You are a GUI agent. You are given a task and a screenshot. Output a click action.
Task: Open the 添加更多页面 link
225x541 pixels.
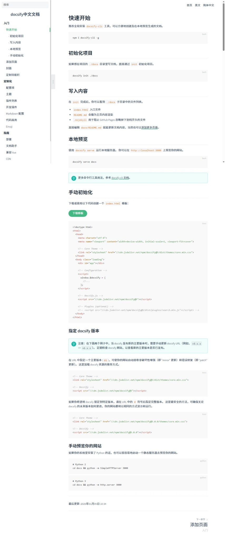[150, 128]
